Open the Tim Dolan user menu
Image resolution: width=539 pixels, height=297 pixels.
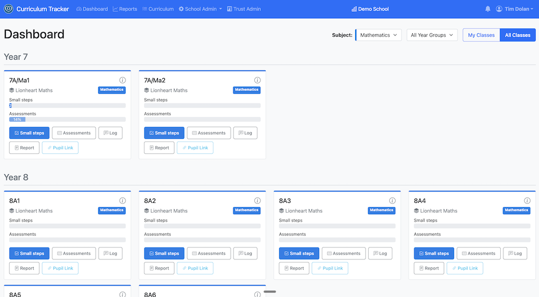coord(515,9)
